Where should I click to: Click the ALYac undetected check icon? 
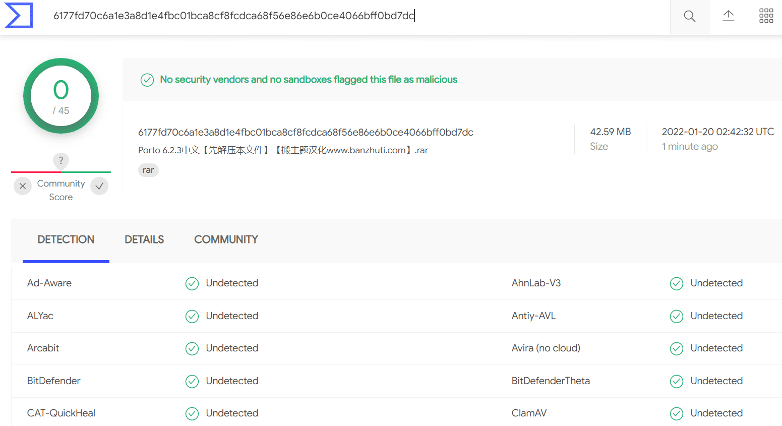coord(192,317)
